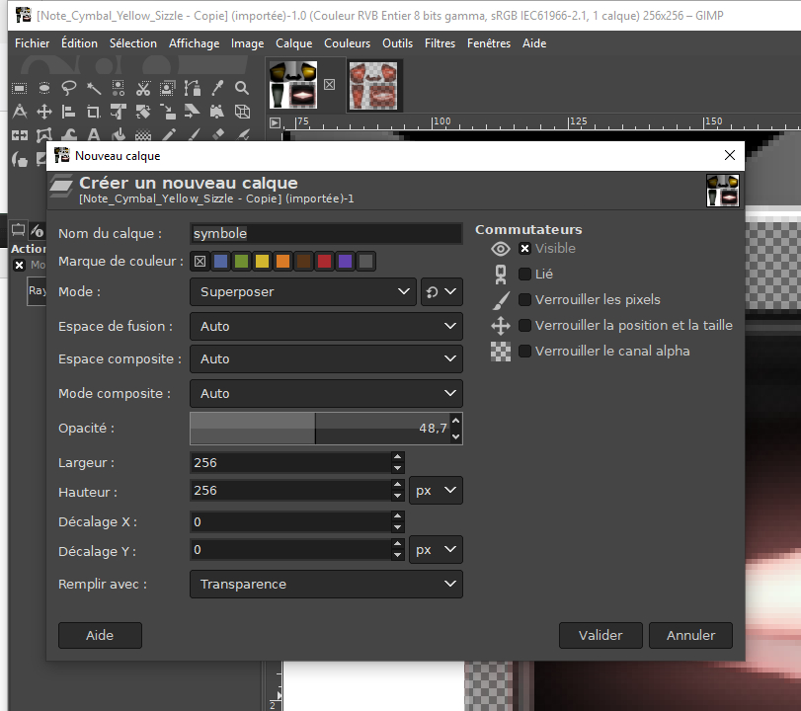Click the Décalage X value field
The height and width of the screenshot is (711, 801).
[290, 522]
